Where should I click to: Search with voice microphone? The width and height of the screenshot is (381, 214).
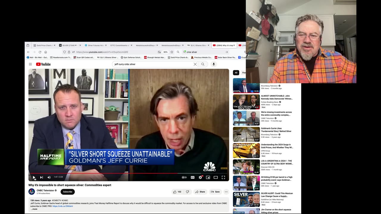(213, 64)
